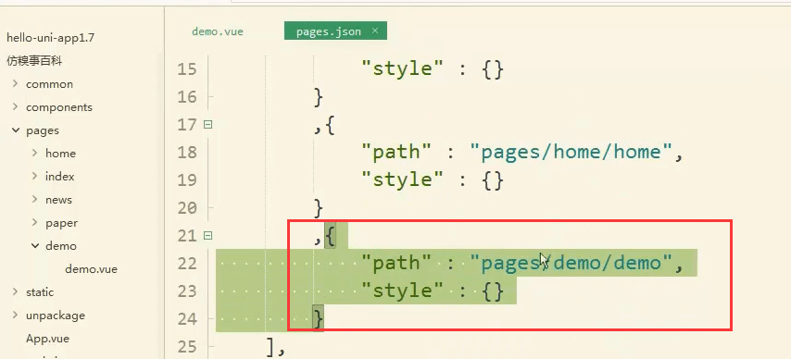Click line number 22 in the gutter
The height and width of the screenshot is (359, 791).
(x=187, y=263)
